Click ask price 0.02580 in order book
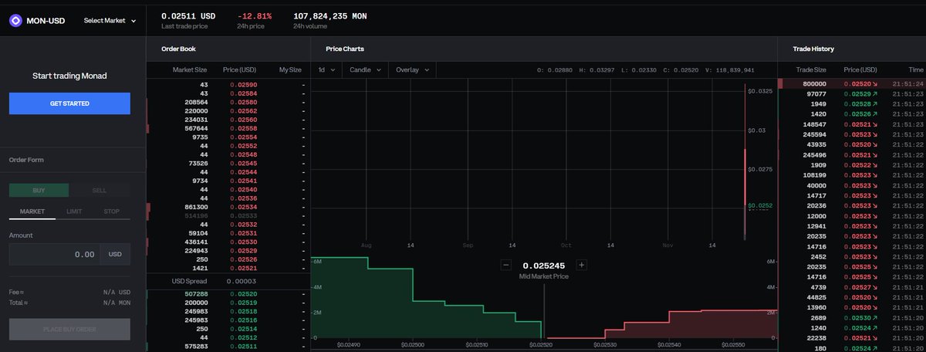The image size is (926, 352). pyautogui.click(x=244, y=102)
